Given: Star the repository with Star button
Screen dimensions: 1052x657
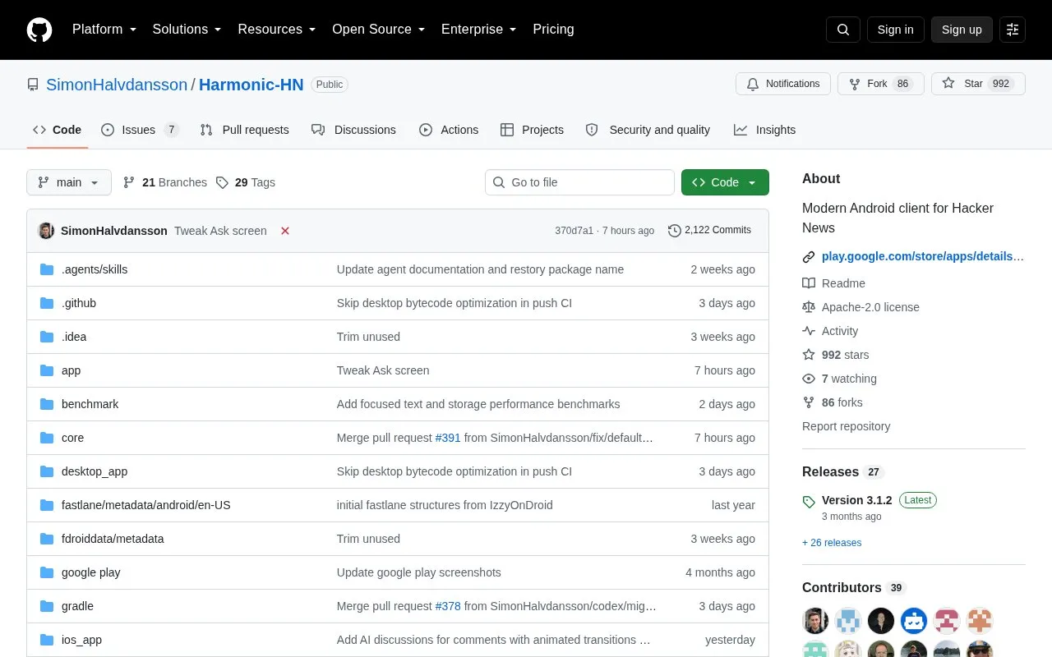Looking at the screenshot, I should pyautogui.click(x=978, y=84).
